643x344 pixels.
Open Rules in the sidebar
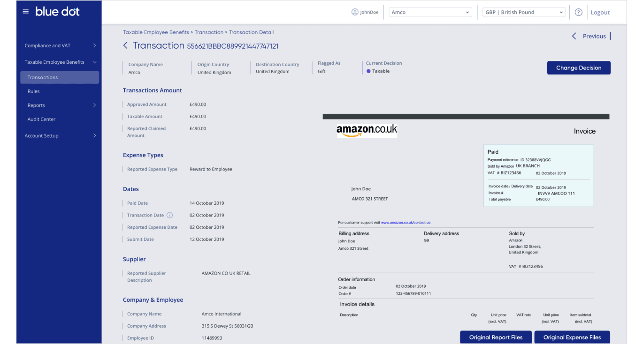tap(34, 91)
